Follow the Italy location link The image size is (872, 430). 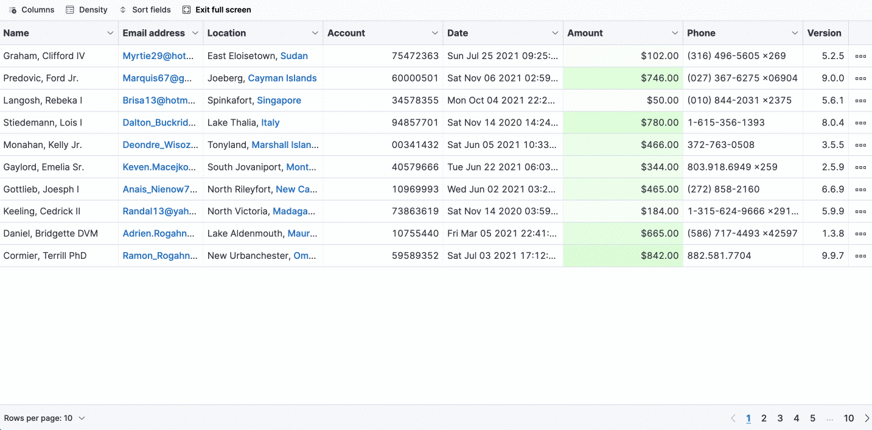tap(270, 122)
